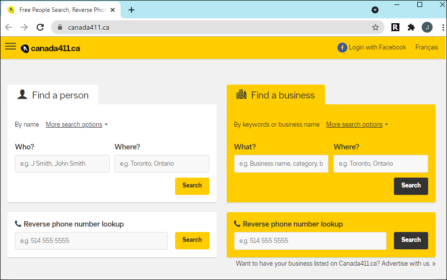The width and height of the screenshot is (447, 280).
Task: Click the canada411.ca logo
Action: point(51,48)
